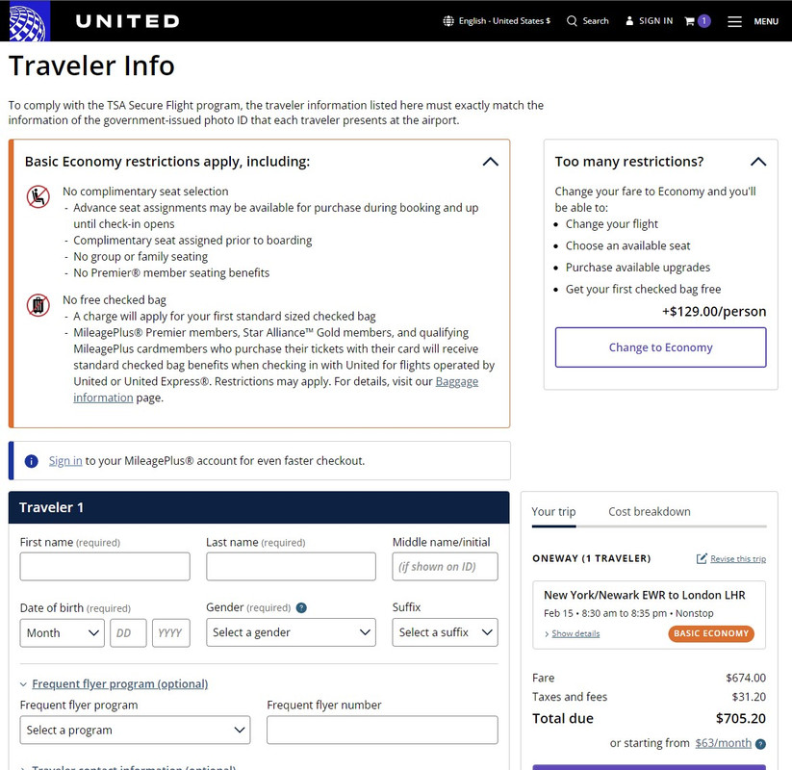
Task: Click New York/Newark EWR to London LHR
Action: 645,595
